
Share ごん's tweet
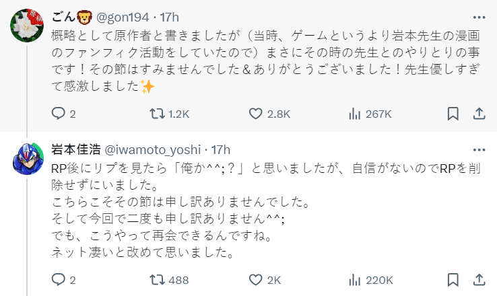pos(479,114)
